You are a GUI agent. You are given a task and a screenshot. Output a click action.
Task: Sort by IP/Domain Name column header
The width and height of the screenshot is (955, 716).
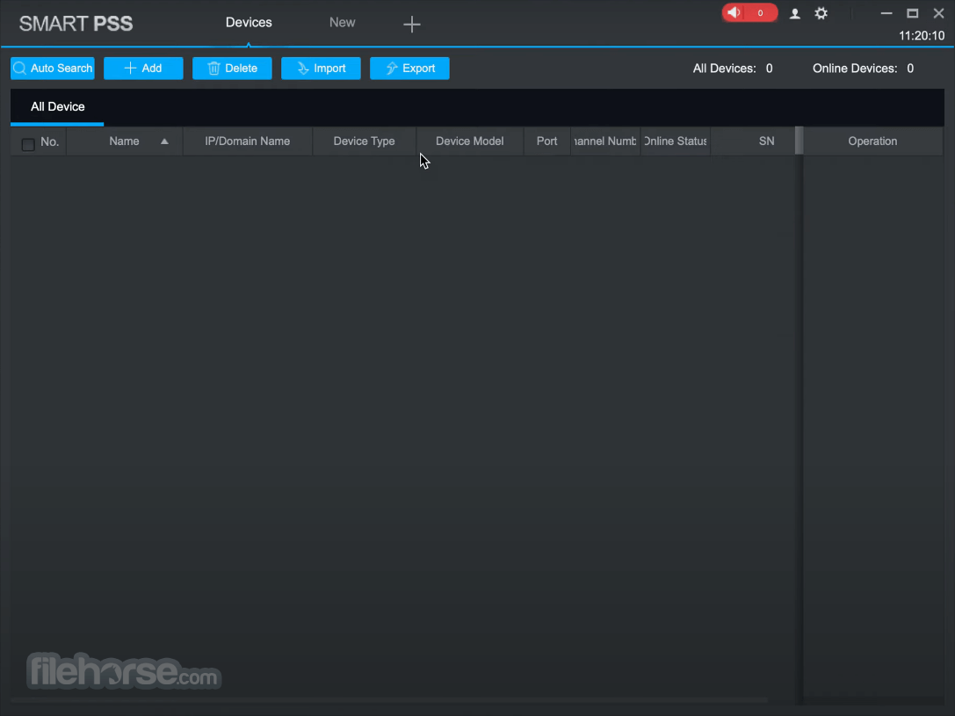(247, 141)
